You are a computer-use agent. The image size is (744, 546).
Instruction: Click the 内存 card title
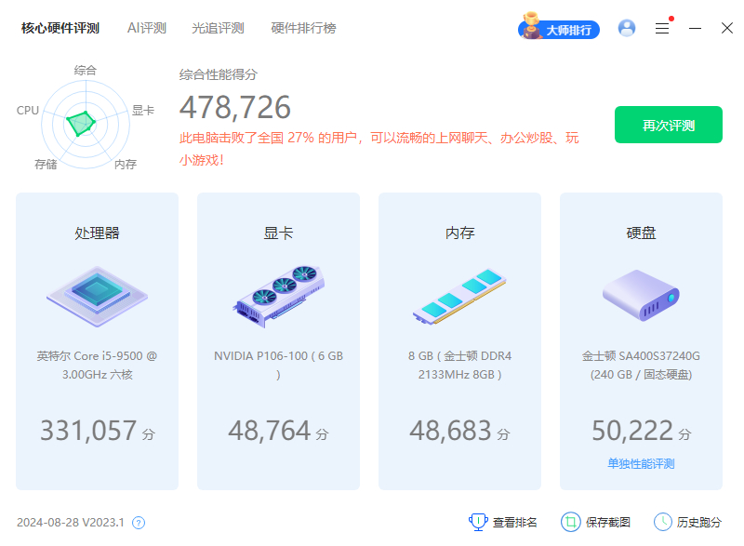pos(459,233)
